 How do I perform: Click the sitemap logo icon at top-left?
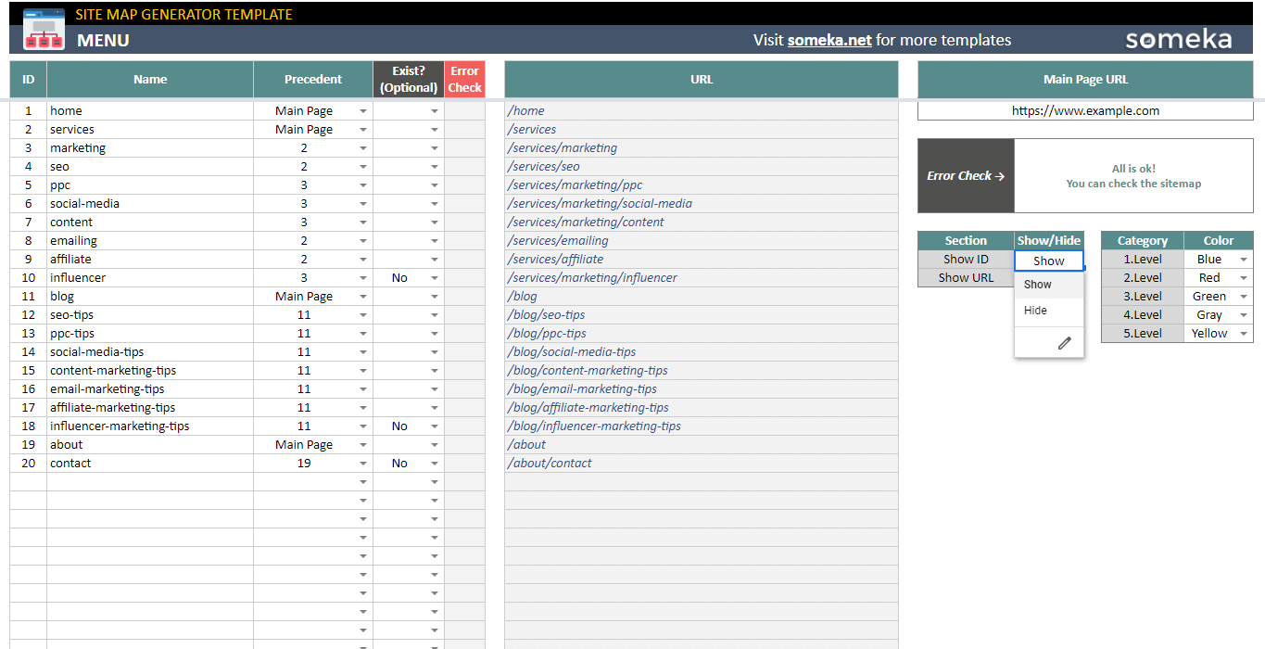pos(44,28)
